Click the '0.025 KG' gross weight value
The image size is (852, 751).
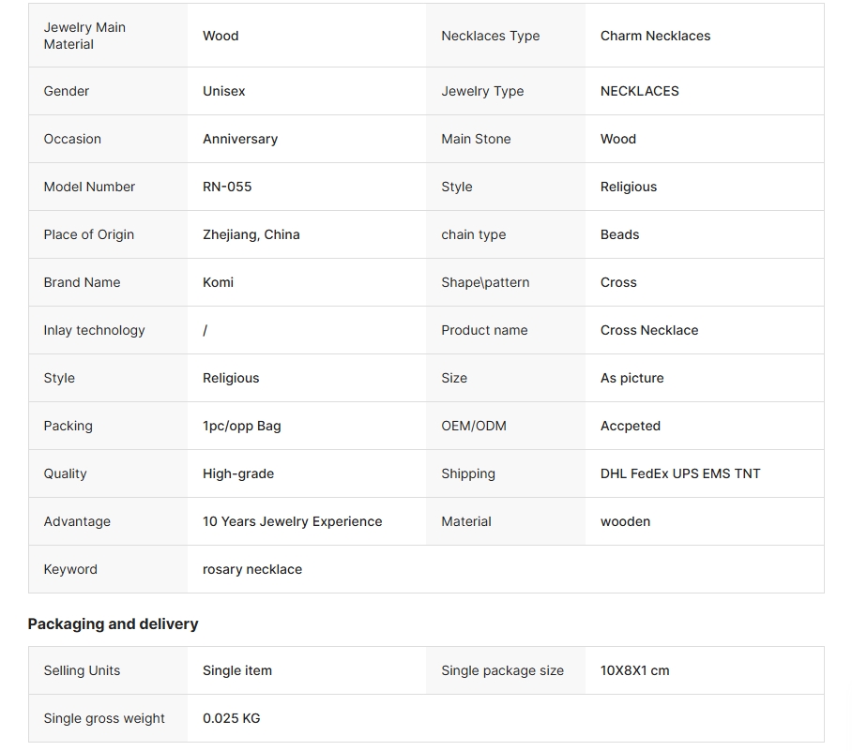[x=232, y=718]
